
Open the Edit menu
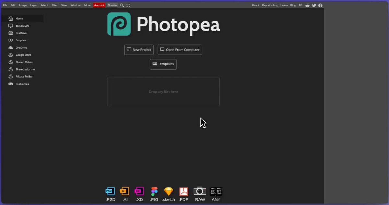point(13,5)
